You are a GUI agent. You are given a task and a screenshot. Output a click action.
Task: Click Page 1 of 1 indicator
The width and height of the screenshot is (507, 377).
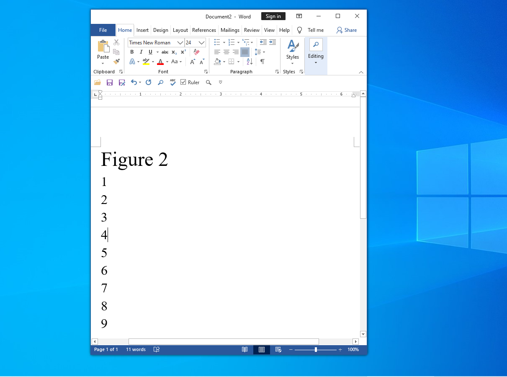[x=106, y=349]
